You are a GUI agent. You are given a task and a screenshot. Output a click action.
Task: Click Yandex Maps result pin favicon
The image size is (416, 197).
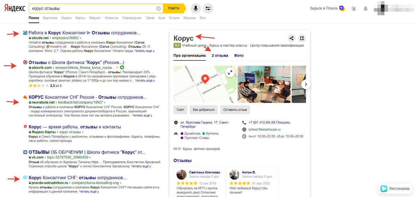click(25, 127)
